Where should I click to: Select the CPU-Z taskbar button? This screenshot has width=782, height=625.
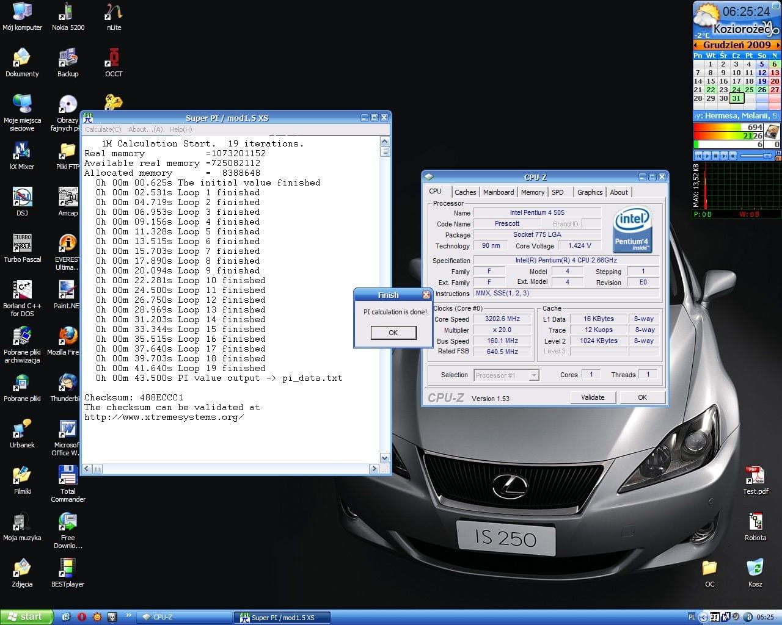[x=183, y=617]
